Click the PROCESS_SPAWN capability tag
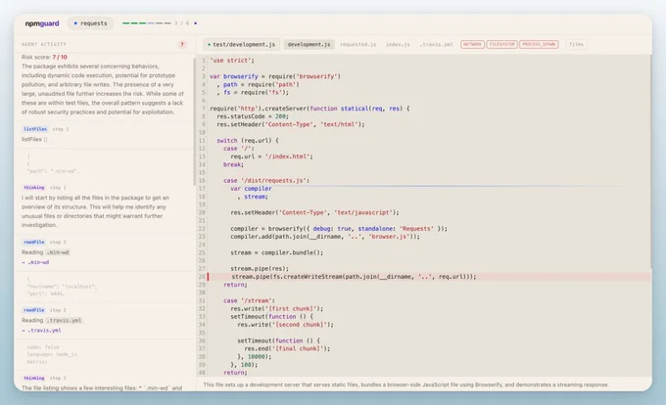Viewport: 666px width, 405px height. pos(539,44)
